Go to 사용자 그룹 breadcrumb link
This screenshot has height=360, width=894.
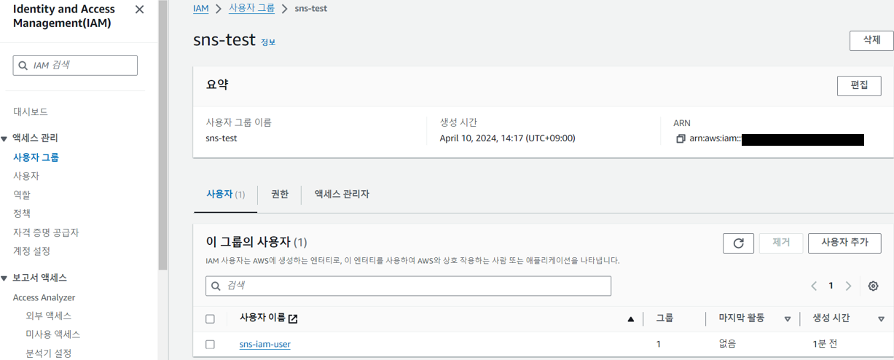tap(252, 8)
